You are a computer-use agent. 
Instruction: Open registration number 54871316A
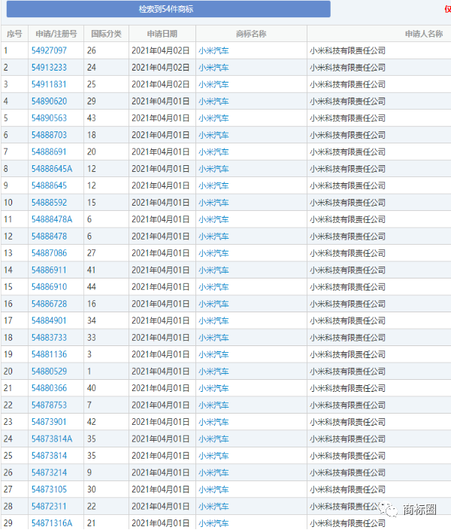[x=52, y=523]
